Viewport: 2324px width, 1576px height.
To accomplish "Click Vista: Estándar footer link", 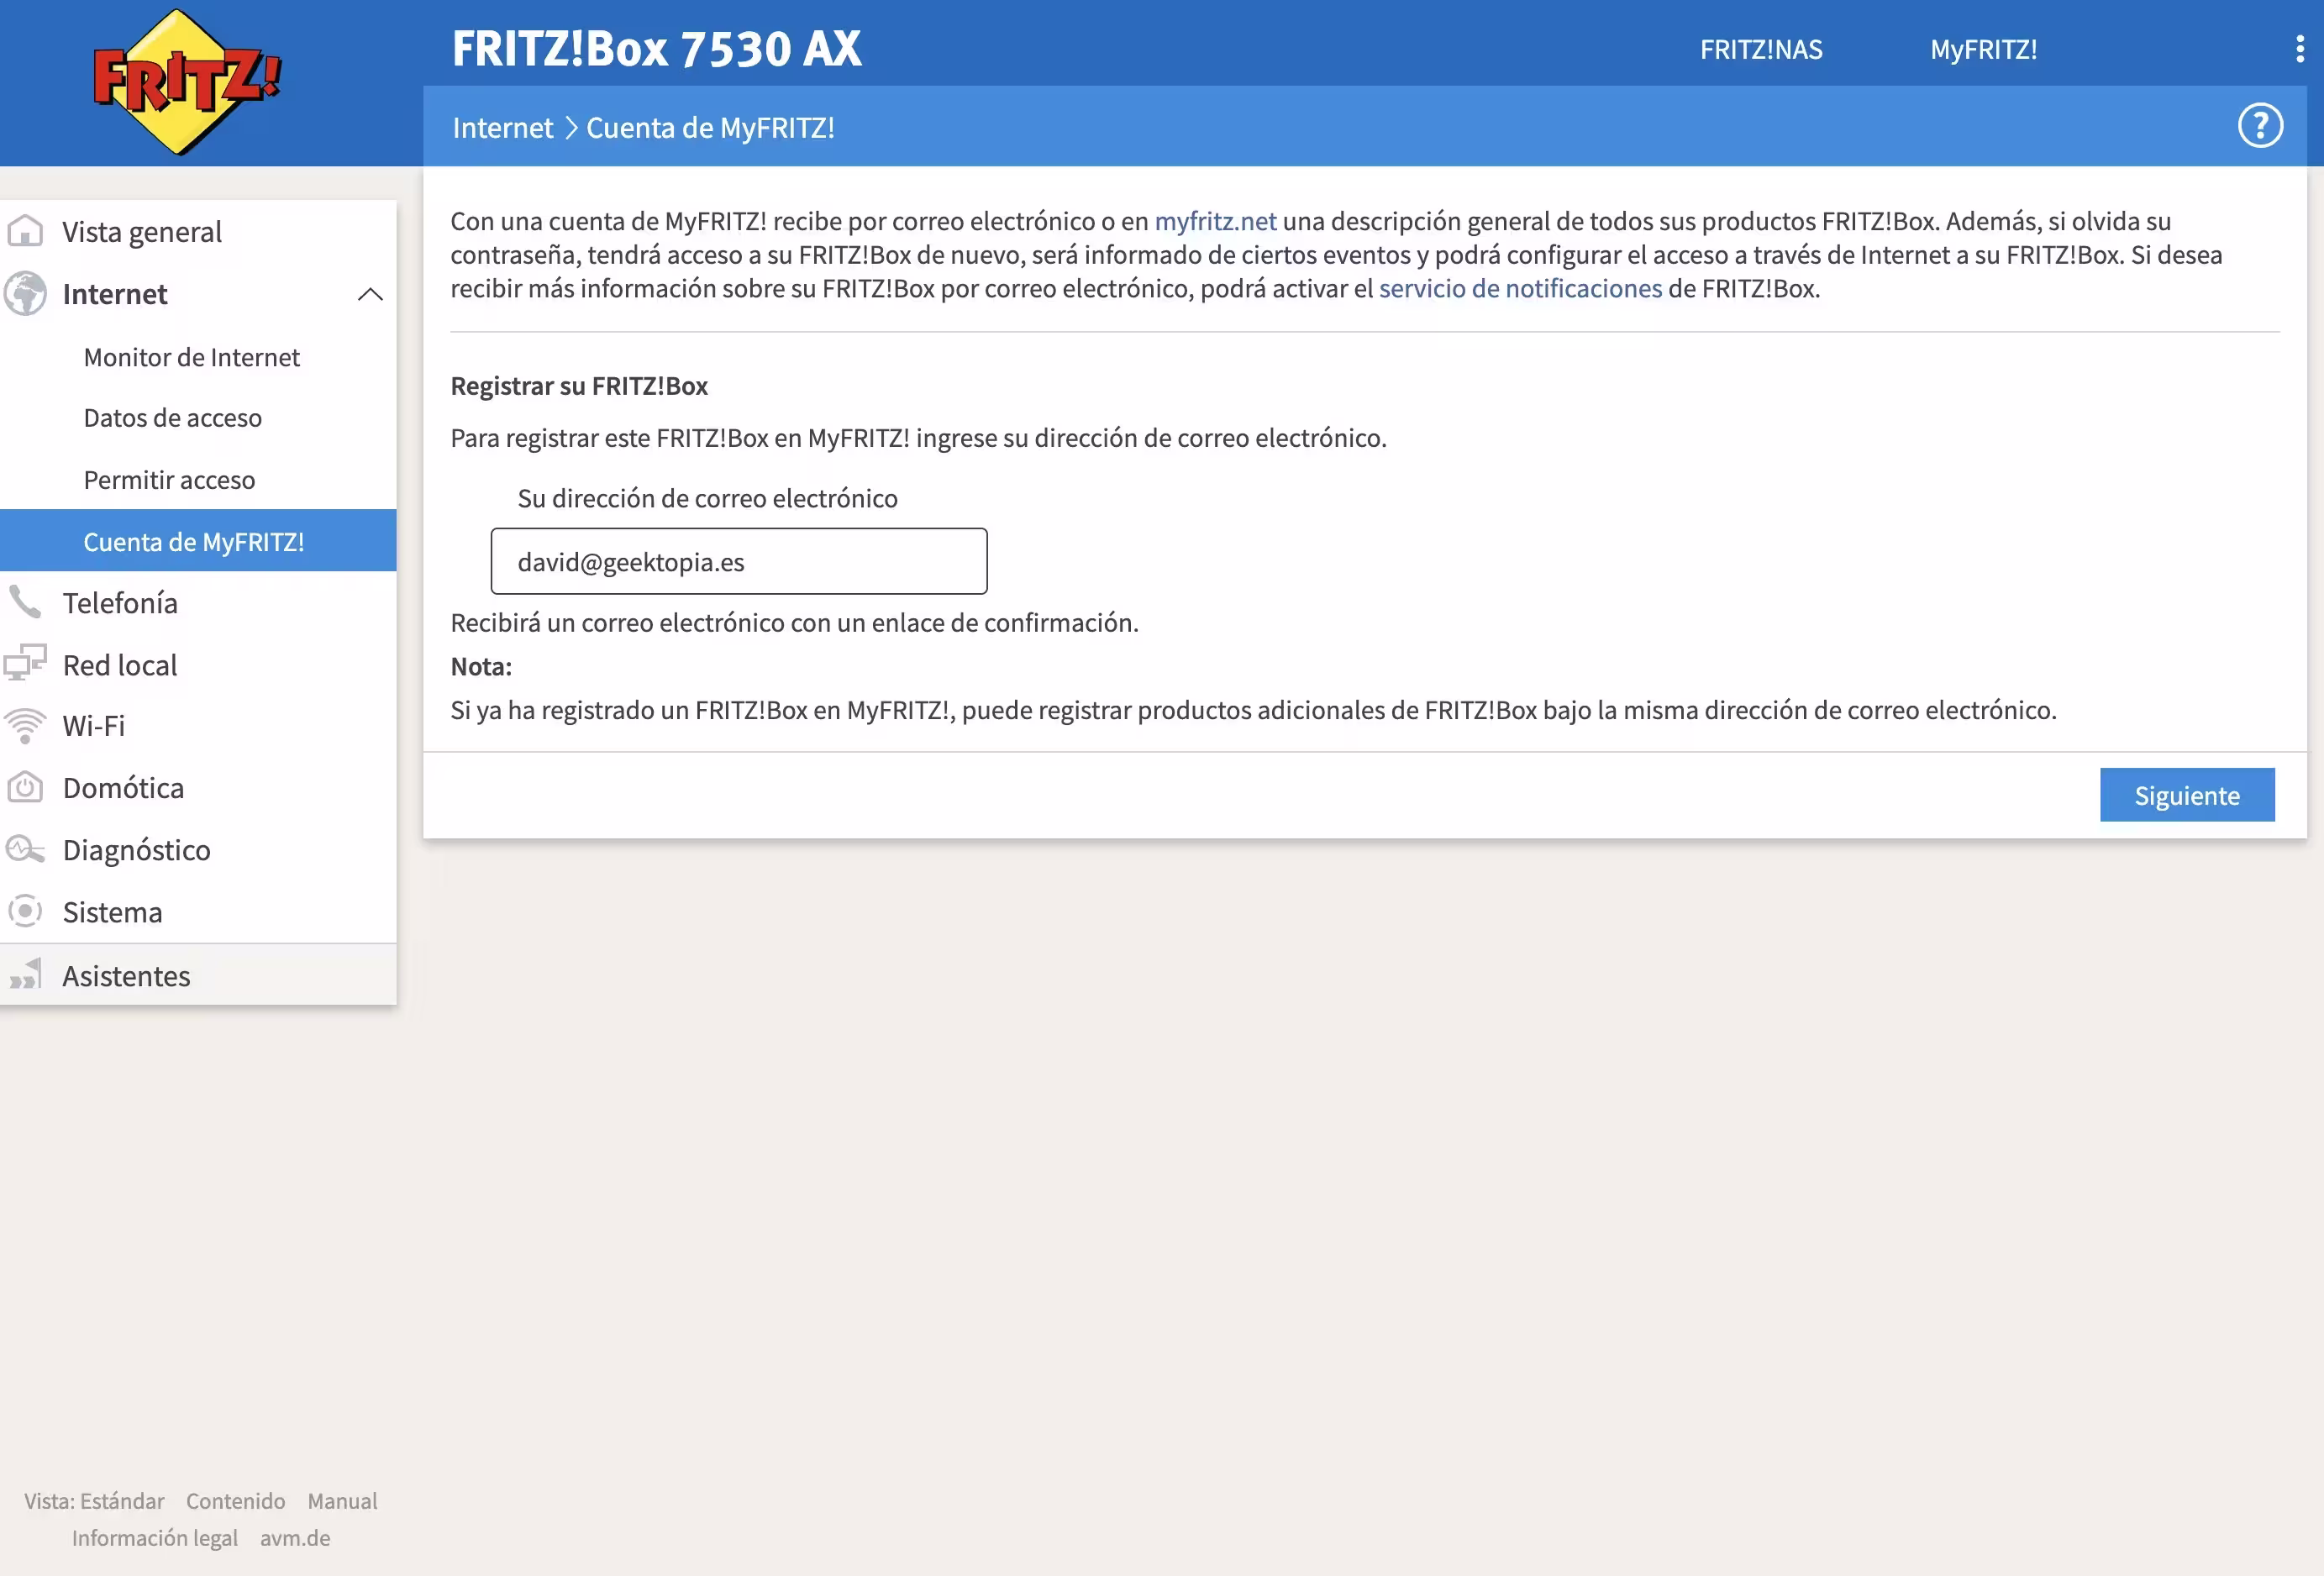I will 94,1500.
